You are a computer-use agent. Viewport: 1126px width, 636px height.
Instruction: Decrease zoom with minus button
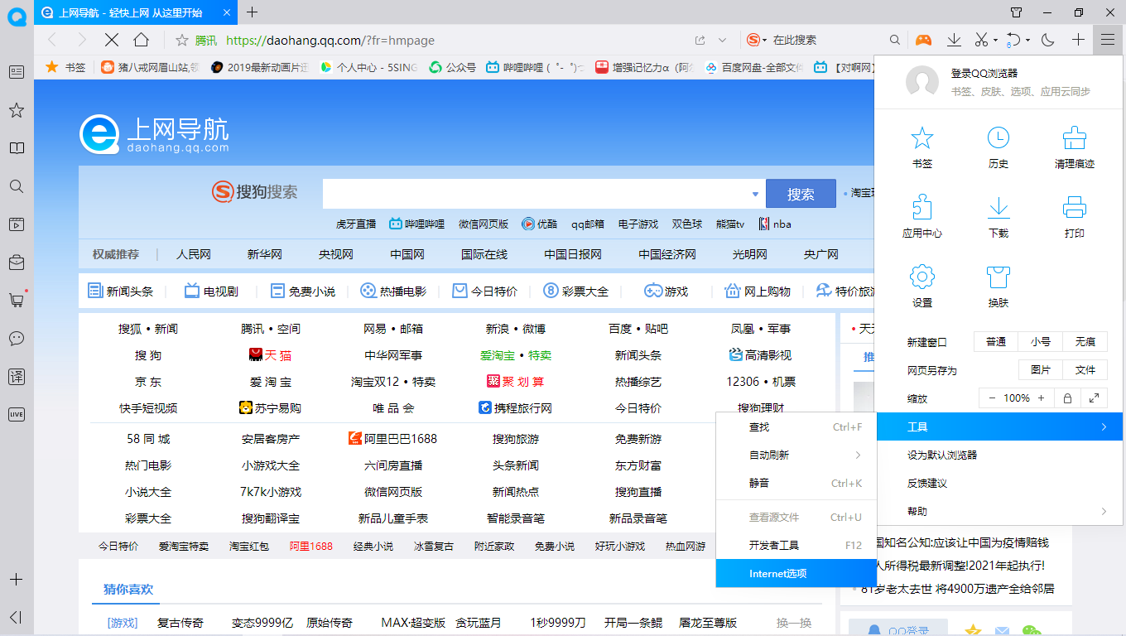pyautogui.click(x=992, y=398)
